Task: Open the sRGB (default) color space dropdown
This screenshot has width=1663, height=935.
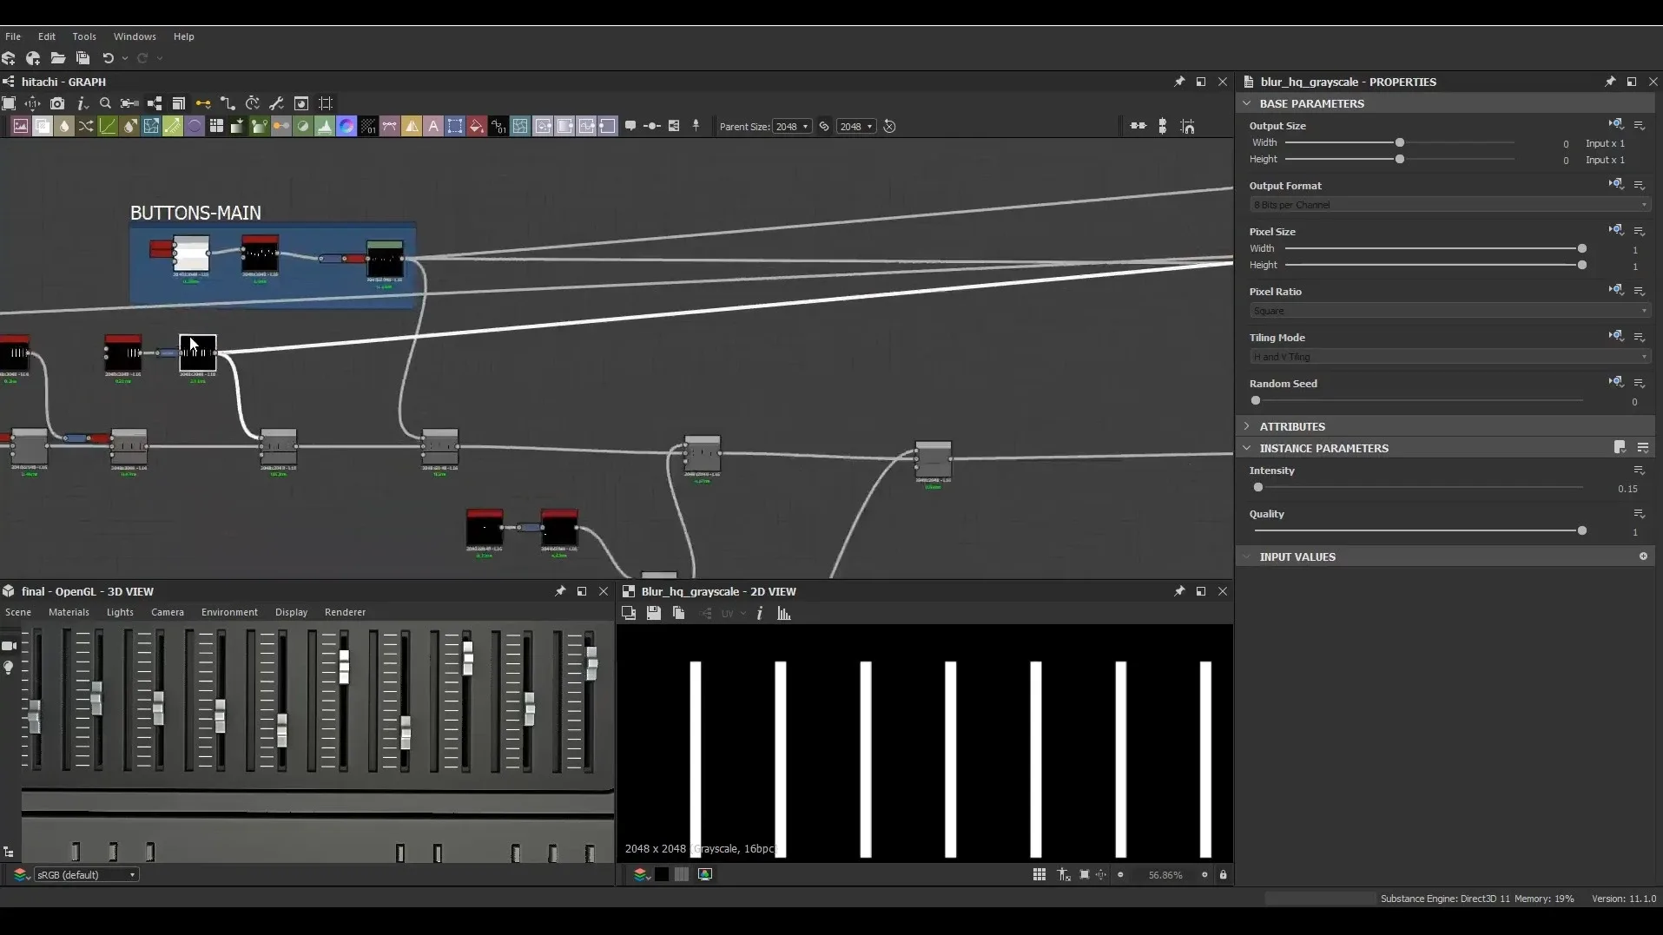Action: tap(85, 875)
